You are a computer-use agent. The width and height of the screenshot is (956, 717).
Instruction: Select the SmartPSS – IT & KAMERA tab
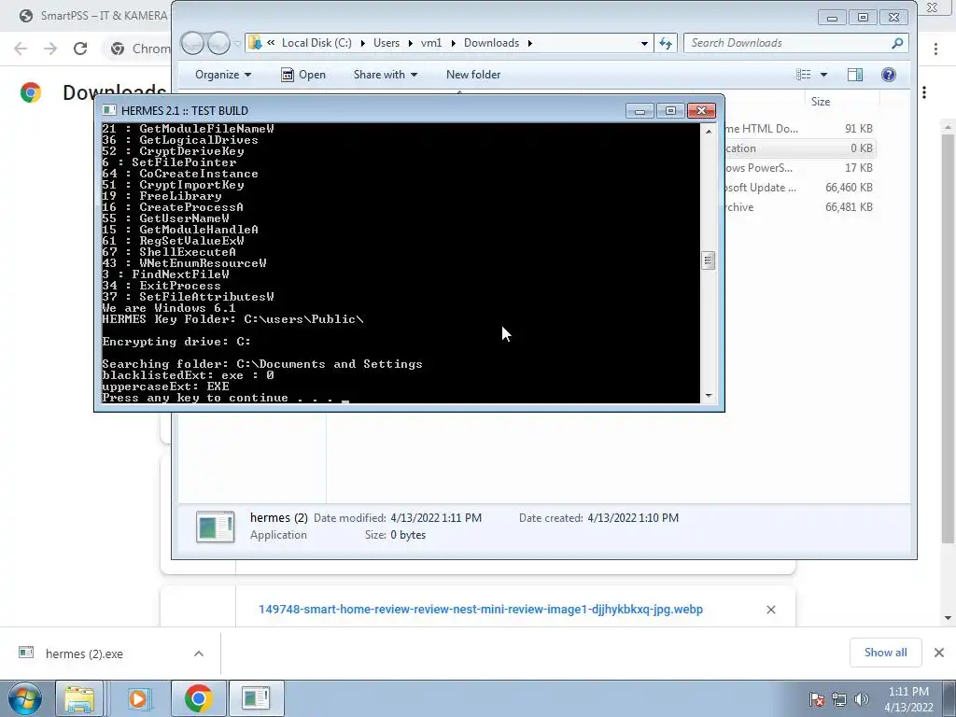click(94, 15)
